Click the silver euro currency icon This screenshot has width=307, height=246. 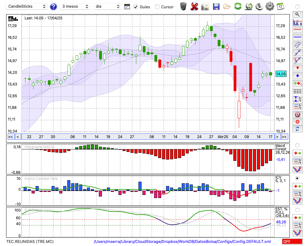click(x=259, y=6)
